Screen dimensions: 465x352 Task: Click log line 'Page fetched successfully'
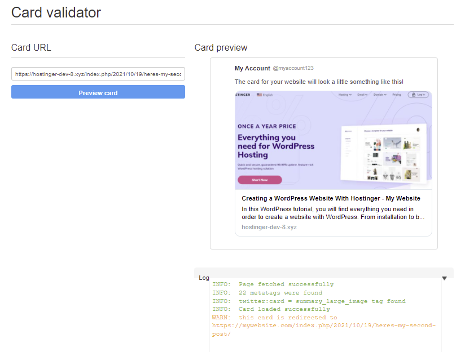[273, 284]
